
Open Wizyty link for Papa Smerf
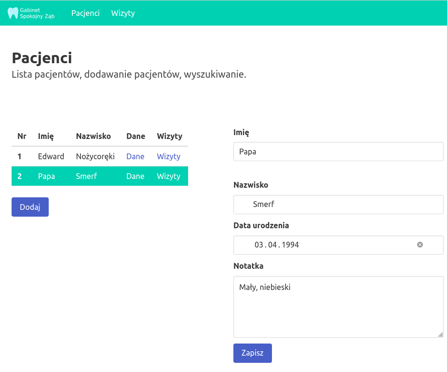point(168,176)
